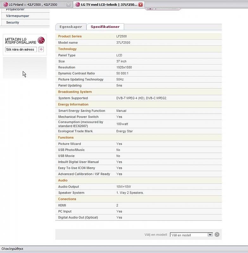Click the Broadcasting System section heading

coord(75,92)
